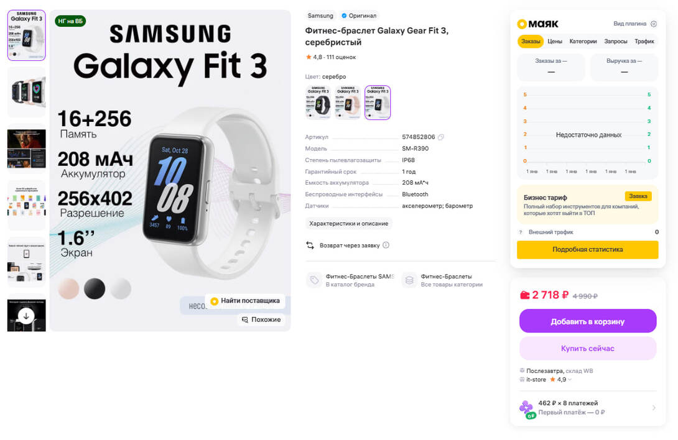Click the brand catalog tag icon
The height and width of the screenshot is (440, 678).
point(314,280)
